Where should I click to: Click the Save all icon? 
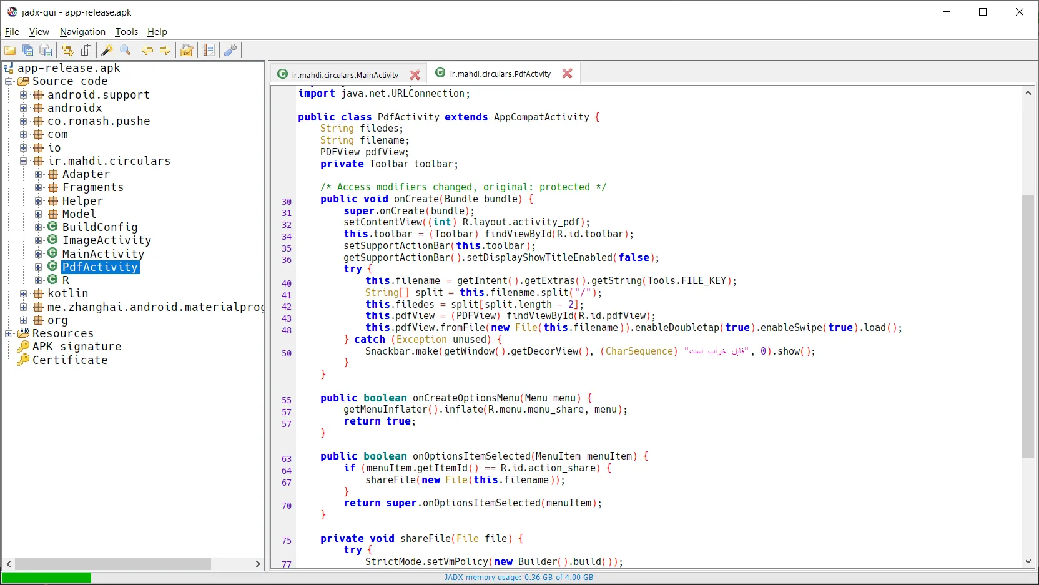pos(27,51)
